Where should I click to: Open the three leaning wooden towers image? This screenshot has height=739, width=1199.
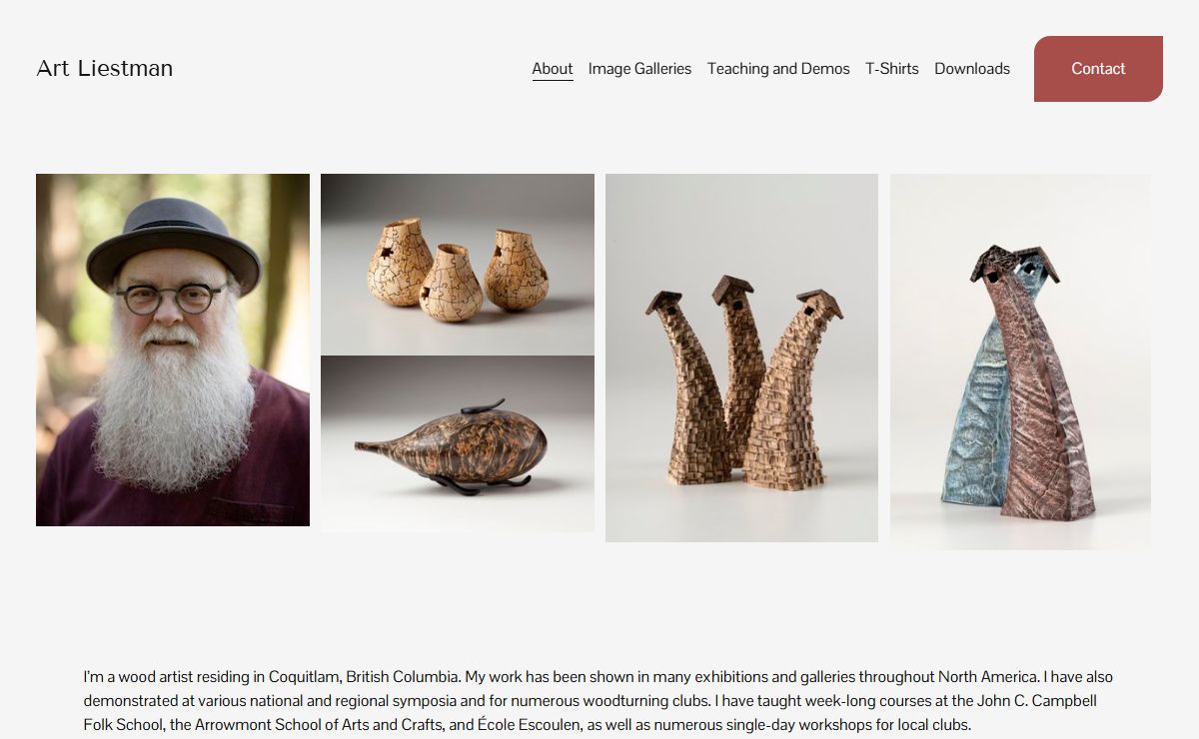(x=741, y=358)
